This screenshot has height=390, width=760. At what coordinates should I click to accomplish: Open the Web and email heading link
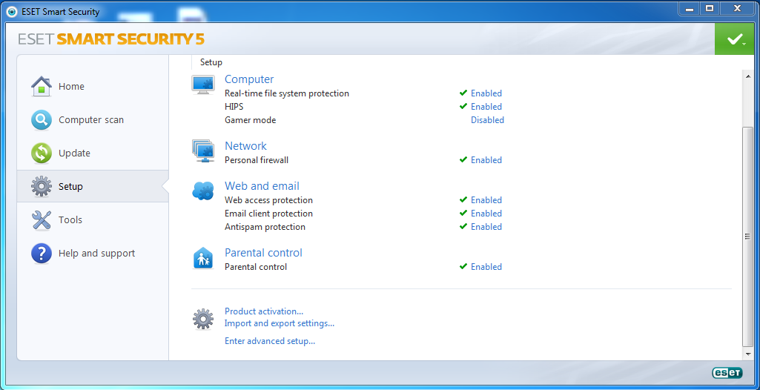click(262, 186)
